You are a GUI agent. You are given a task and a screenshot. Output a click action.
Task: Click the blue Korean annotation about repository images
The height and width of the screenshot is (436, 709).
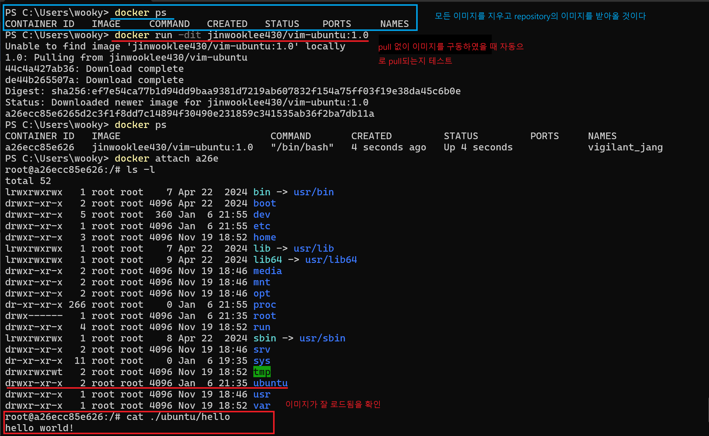pyautogui.click(x=540, y=16)
